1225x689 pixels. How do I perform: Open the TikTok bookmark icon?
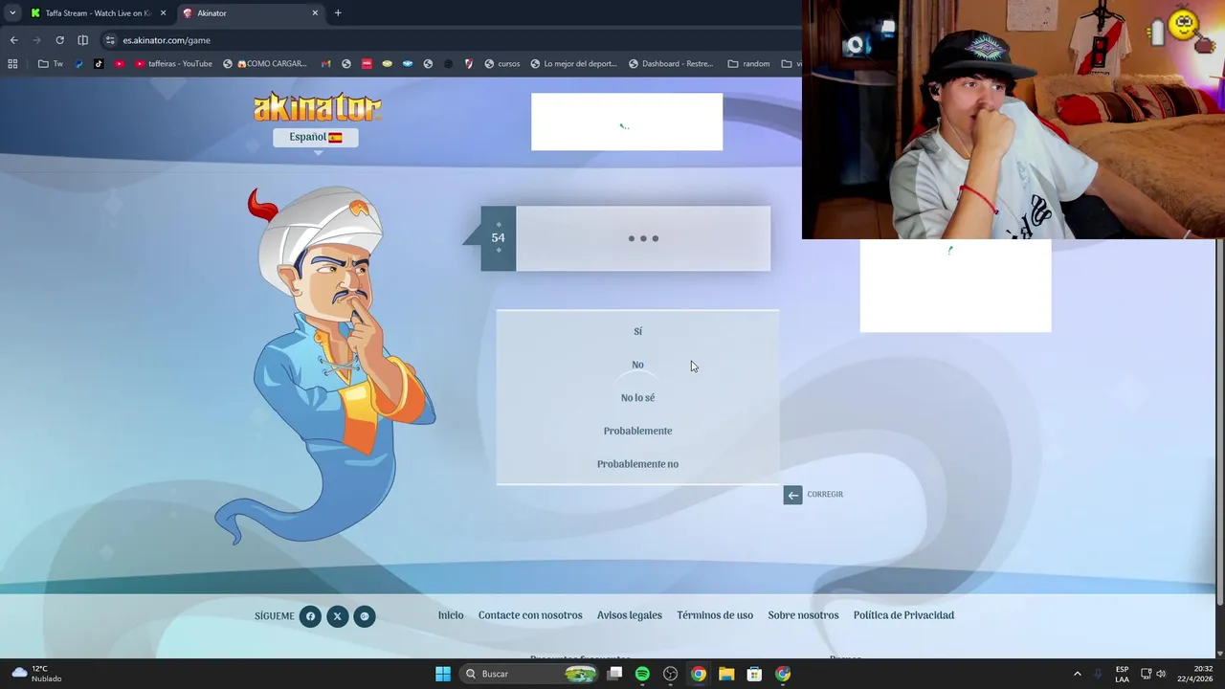tap(99, 64)
